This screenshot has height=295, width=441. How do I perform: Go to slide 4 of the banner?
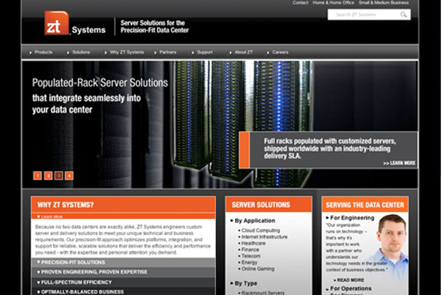(69, 175)
